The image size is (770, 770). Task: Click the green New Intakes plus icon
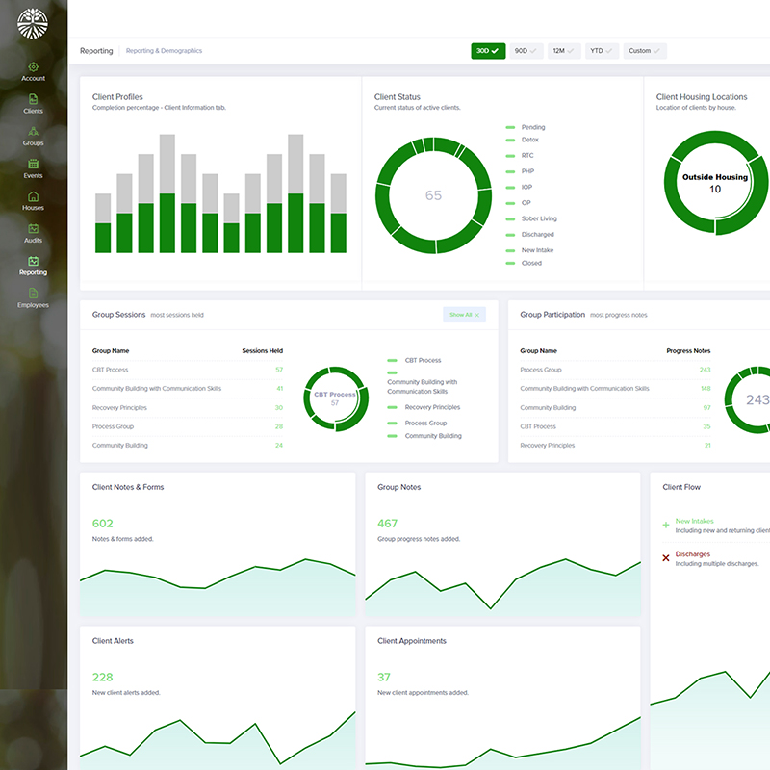pos(664,525)
